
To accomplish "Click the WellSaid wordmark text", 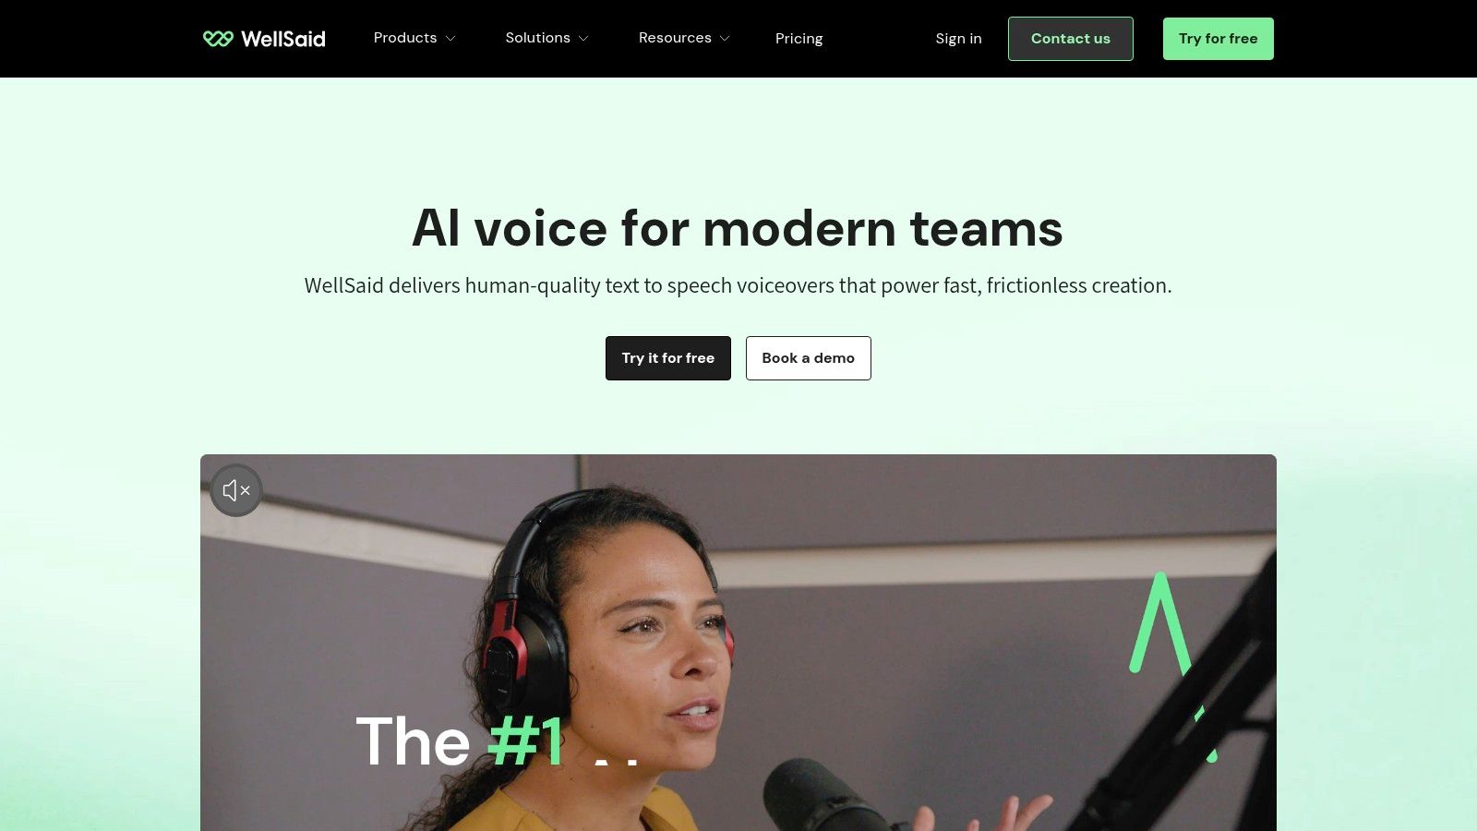I will pyautogui.click(x=283, y=39).
